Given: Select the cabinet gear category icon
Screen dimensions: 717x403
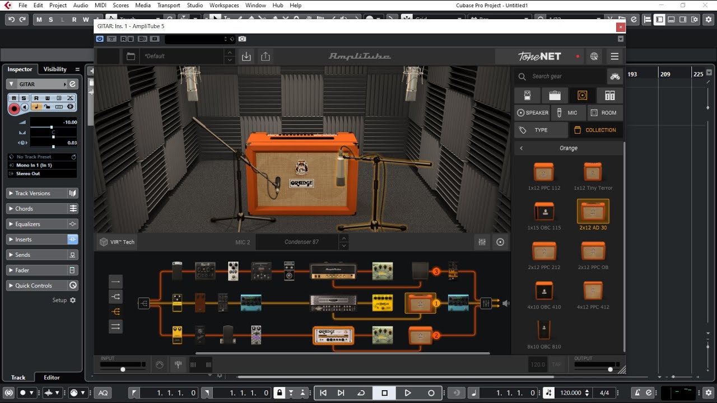Looking at the screenshot, I should click(x=582, y=95).
